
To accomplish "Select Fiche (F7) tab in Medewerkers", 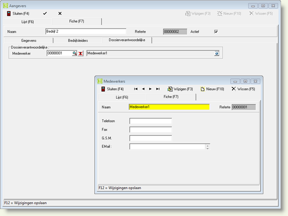I will (171, 97).
